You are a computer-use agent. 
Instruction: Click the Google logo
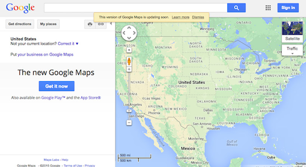[21, 7]
